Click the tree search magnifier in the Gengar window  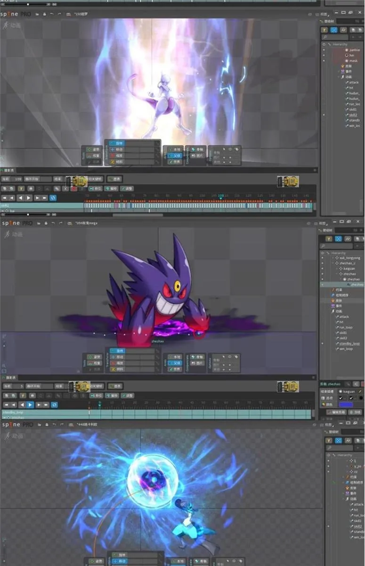(x=323, y=246)
